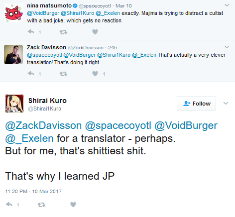Open Zack Davisson's profile photo
Viewport: 235px width, 217px height.
point(13,54)
